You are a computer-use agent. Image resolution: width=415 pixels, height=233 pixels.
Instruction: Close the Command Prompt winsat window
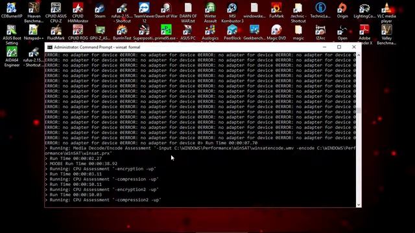pyautogui.click(x=354, y=47)
